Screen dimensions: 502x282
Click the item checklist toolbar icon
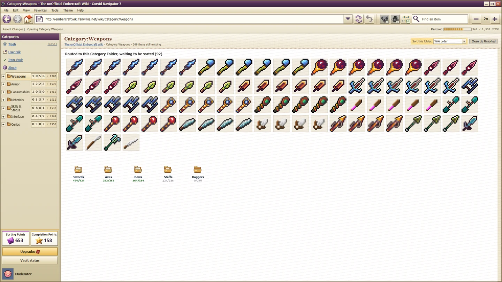[x=406, y=19]
